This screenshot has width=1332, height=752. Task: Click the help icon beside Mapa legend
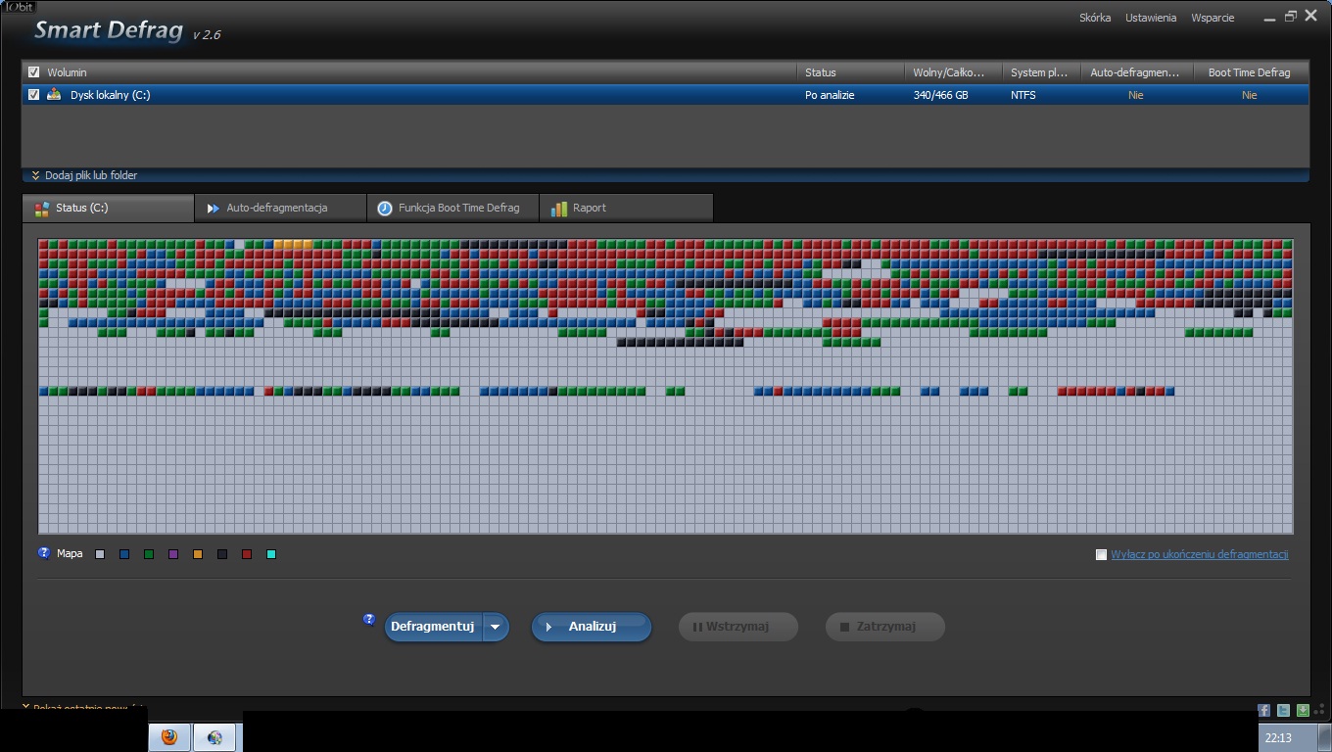43,553
